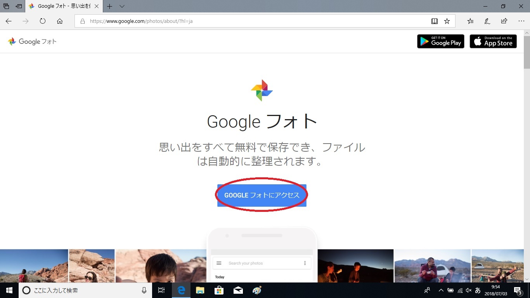530x298 pixels.
Task: Show tabs you've set aside icon
Action: click(6, 6)
